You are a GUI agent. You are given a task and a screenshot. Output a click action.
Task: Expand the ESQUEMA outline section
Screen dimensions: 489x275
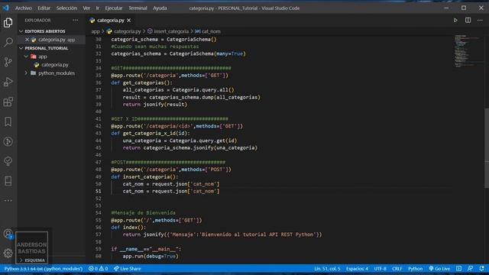[x=34, y=260]
